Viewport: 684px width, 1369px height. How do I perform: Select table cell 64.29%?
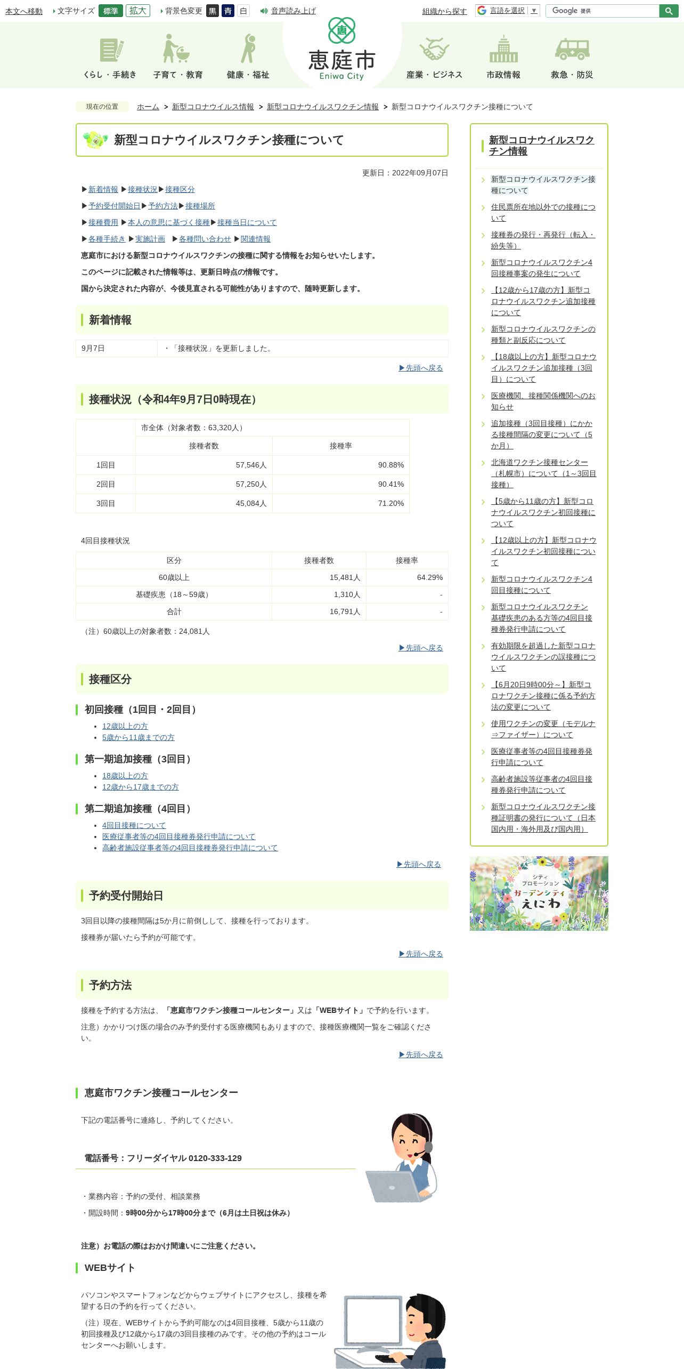point(407,577)
